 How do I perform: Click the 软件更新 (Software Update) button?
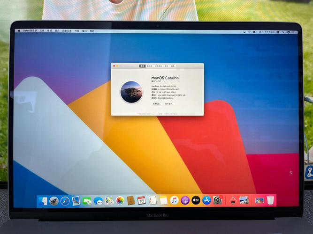(168, 104)
